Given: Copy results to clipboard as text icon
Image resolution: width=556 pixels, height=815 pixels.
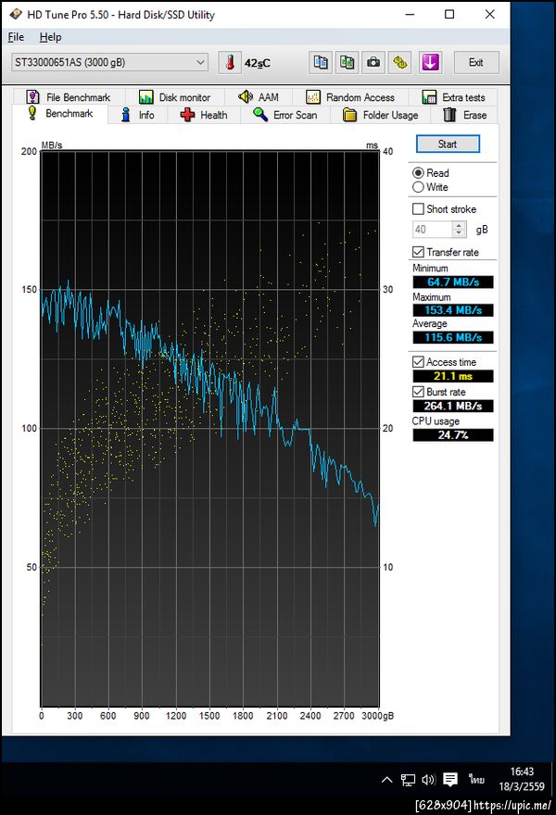Looking at the screenshot, I should coord(321,62).
